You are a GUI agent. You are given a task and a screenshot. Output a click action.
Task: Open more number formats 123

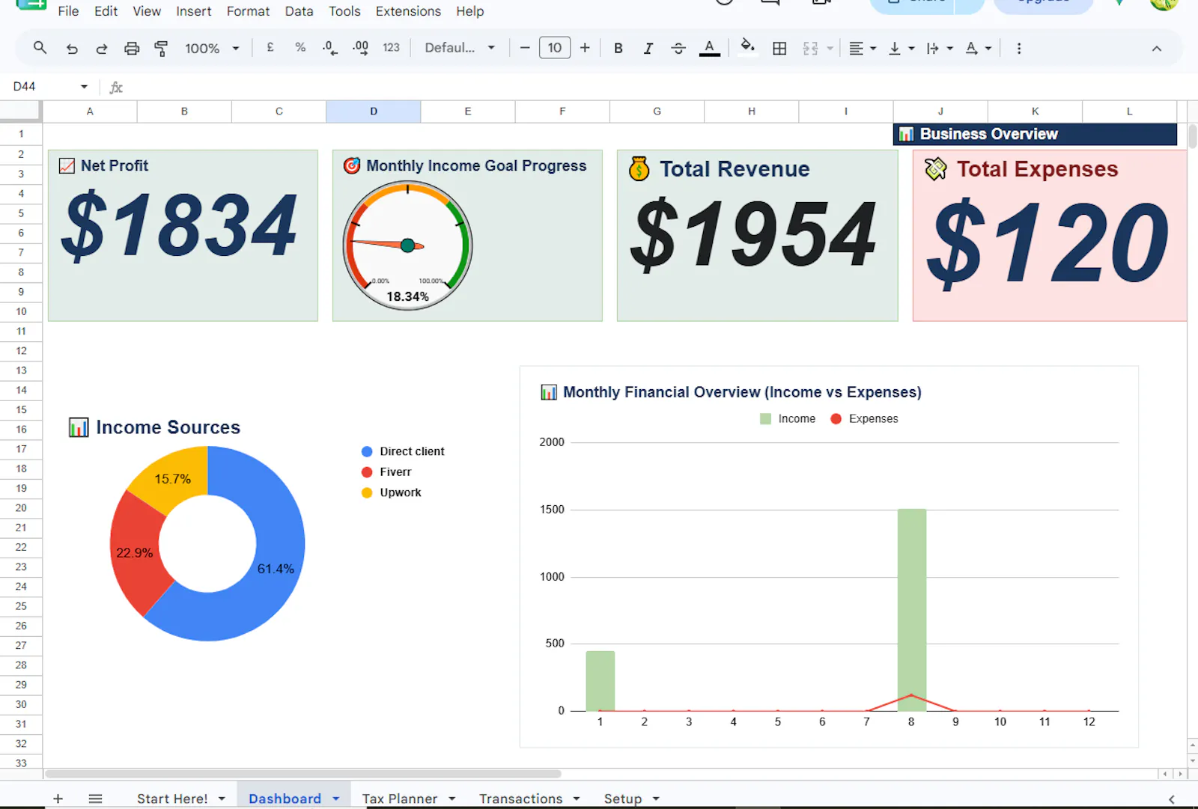point(391,48)
